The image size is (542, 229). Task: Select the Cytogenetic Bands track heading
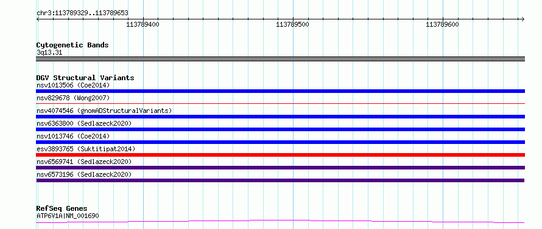[x=72, y=45]
